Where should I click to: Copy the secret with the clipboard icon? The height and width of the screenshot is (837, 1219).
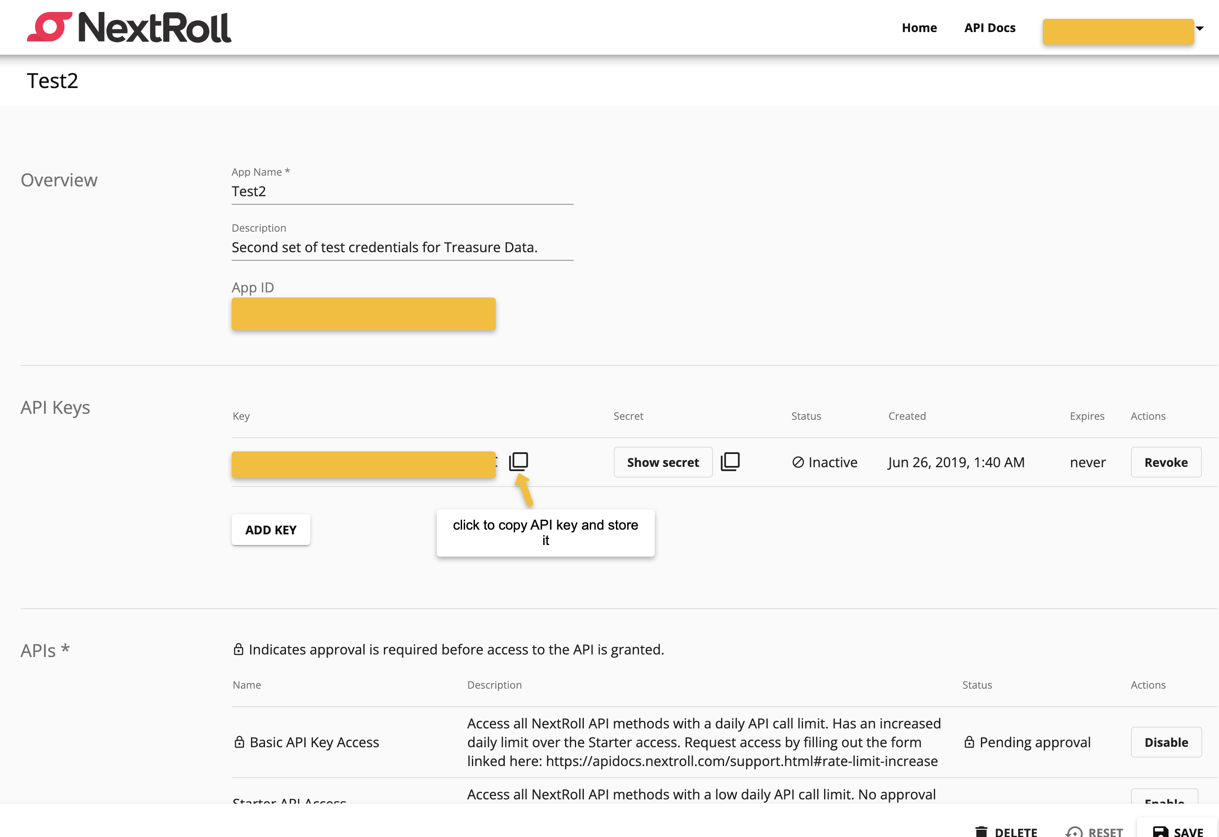click(730, 462)
